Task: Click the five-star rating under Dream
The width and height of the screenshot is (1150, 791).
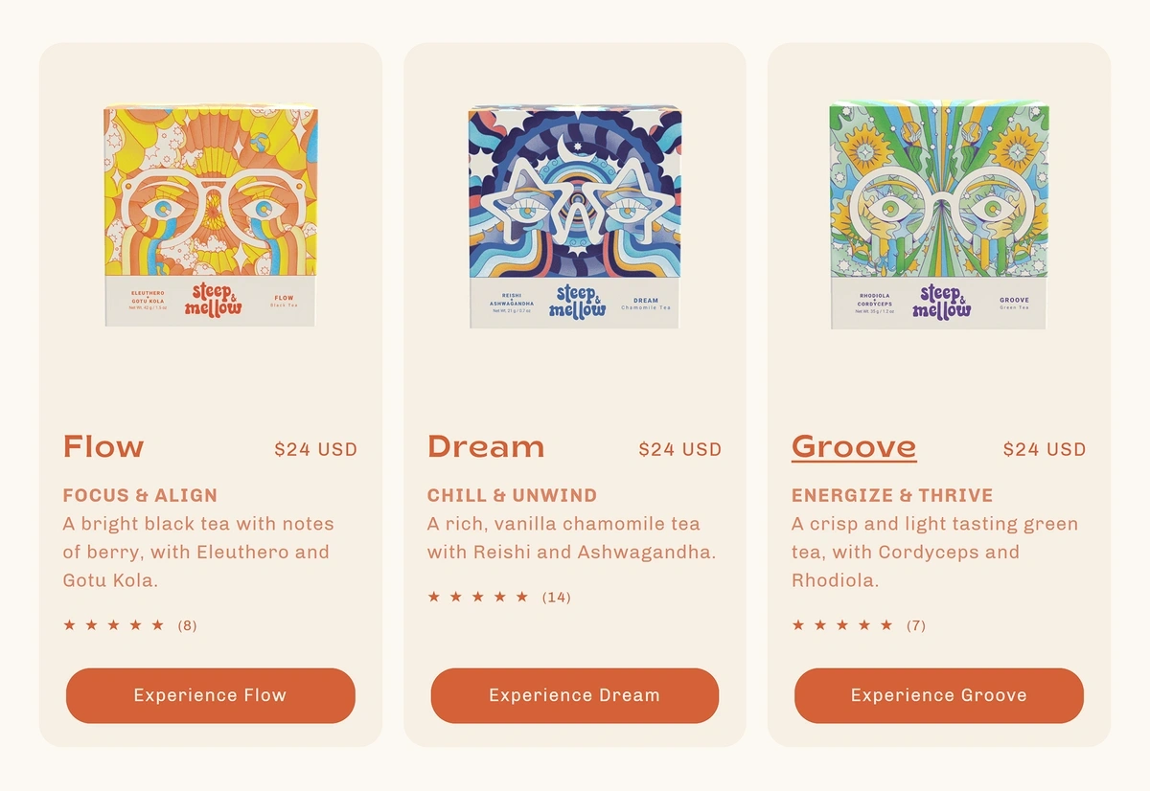Action: tap(477, 597)
